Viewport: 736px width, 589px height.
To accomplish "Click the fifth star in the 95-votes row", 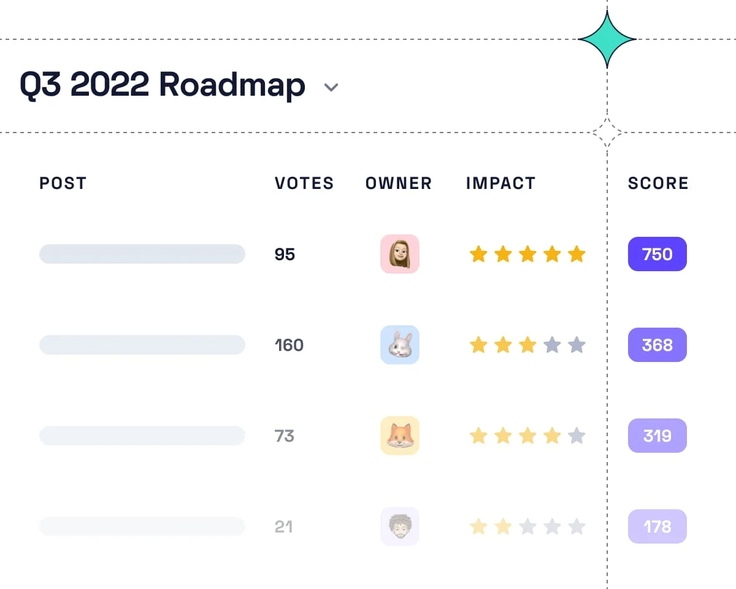I will point(577,254).
